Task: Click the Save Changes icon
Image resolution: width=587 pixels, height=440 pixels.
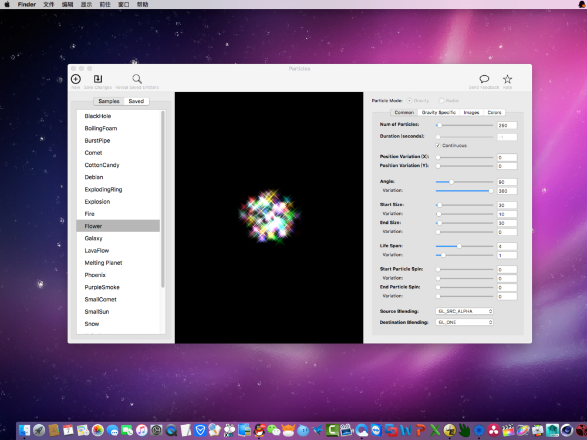Action: [x=98, y=79]
